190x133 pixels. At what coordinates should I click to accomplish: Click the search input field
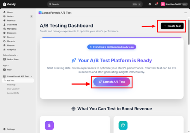click(x=92, y=4)
